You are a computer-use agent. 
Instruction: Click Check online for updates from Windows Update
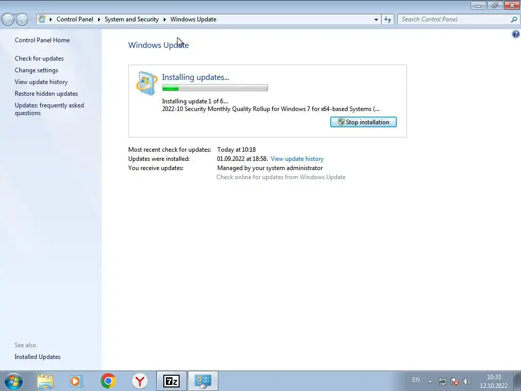coord(281,177)
